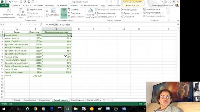Viewport: 200px width, 112px height.
Task: Click the Undo arrow icon
Action: click(10, 2)
